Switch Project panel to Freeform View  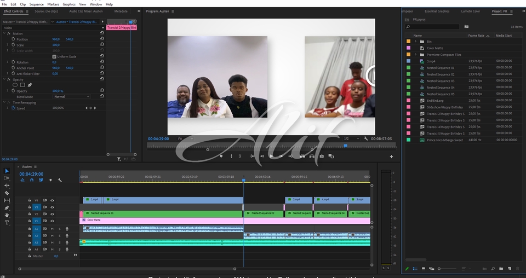(432, 269)
